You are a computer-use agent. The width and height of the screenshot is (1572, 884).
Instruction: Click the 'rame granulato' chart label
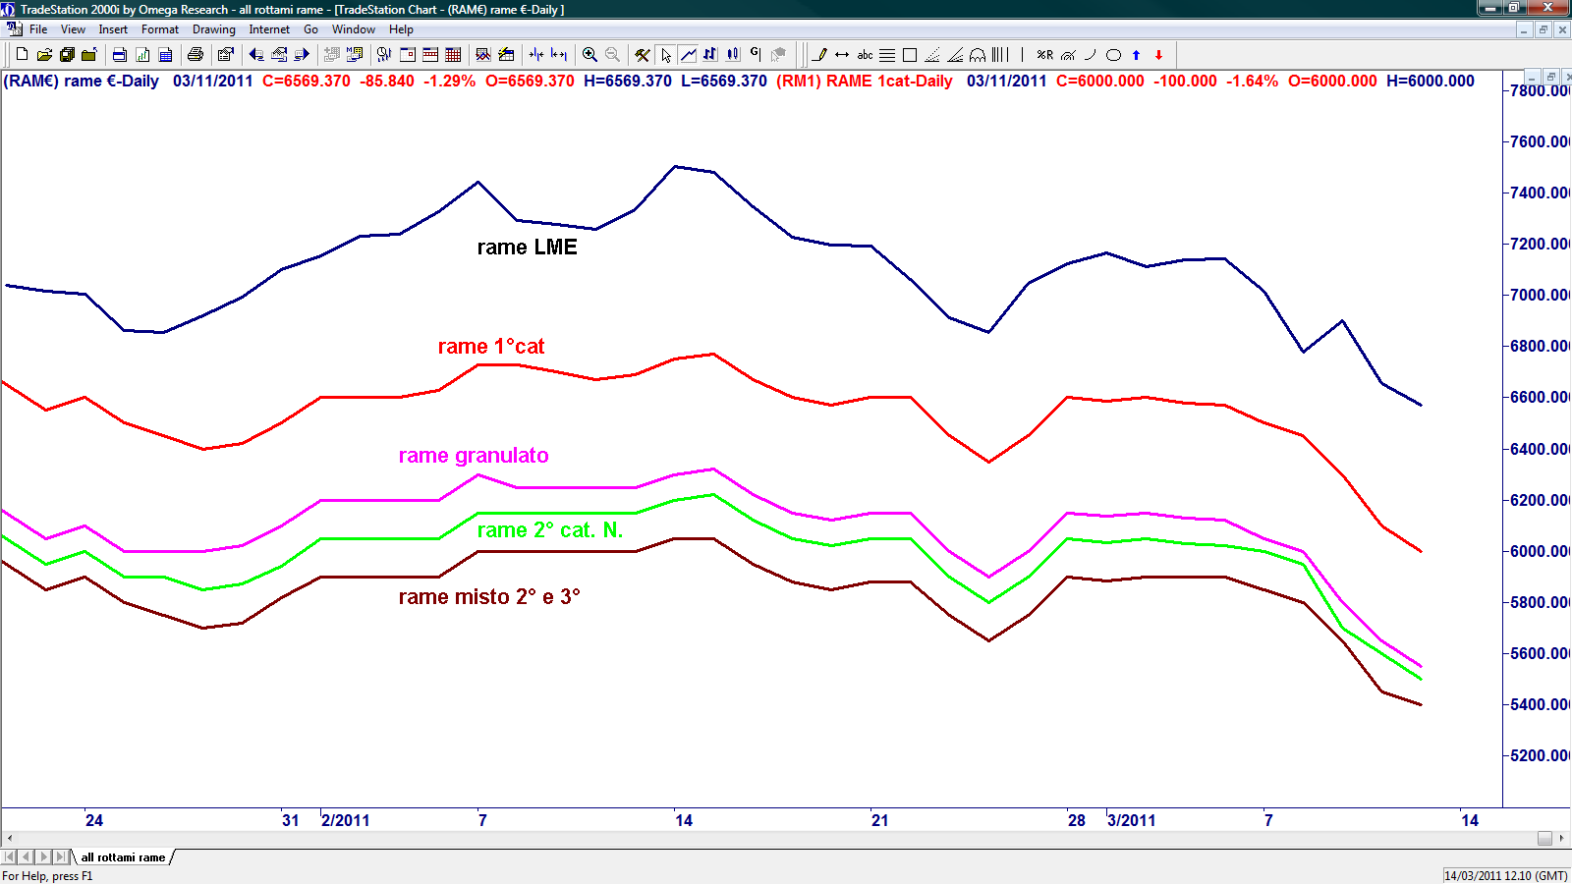click(x=474, y=456)
